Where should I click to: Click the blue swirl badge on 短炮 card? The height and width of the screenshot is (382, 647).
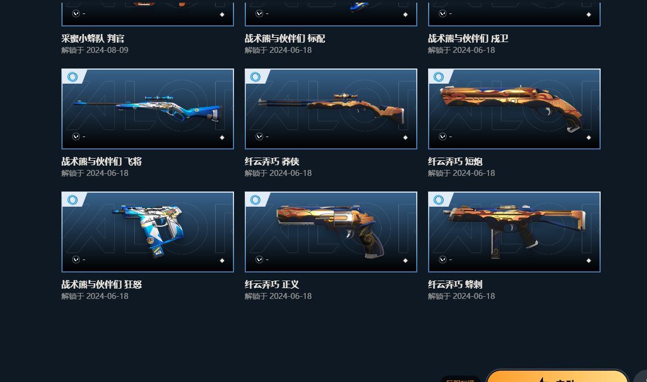pos(439,77)
